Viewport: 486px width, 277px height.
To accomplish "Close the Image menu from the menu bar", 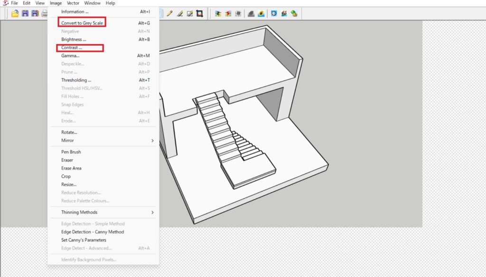I will (56, 3).
